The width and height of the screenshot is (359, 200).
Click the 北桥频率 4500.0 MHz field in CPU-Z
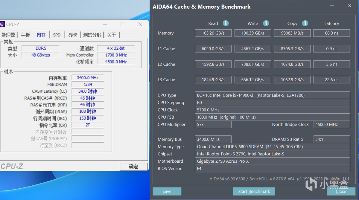(x=116, y=62)
